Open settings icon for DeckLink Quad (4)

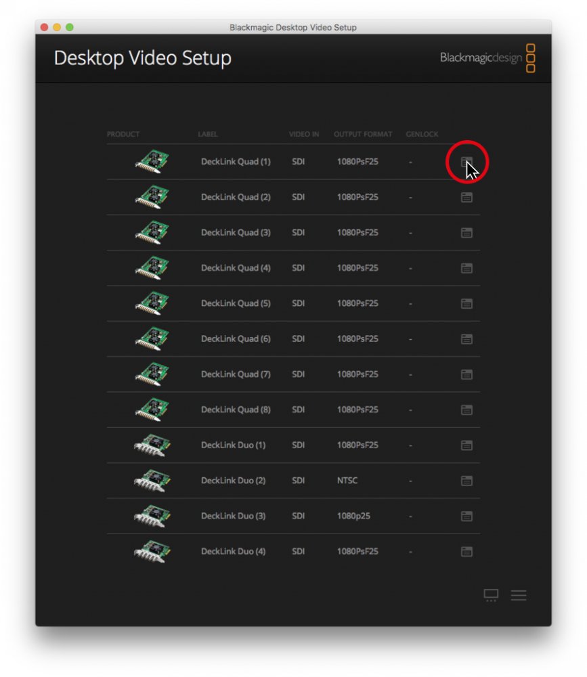pos(466,268)
